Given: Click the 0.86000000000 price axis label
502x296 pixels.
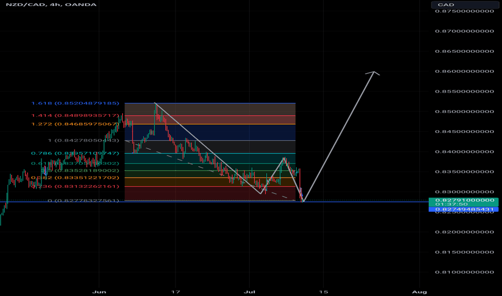Looking at the screenshot, I should click(x=464, y=72).
